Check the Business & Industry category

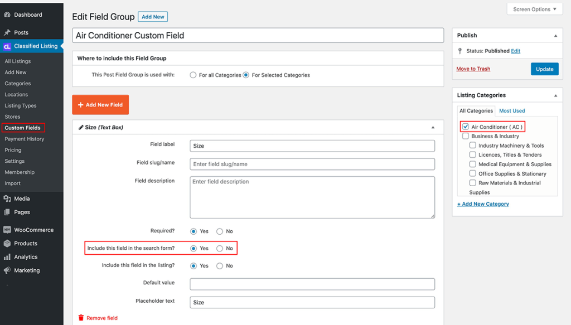466,136
